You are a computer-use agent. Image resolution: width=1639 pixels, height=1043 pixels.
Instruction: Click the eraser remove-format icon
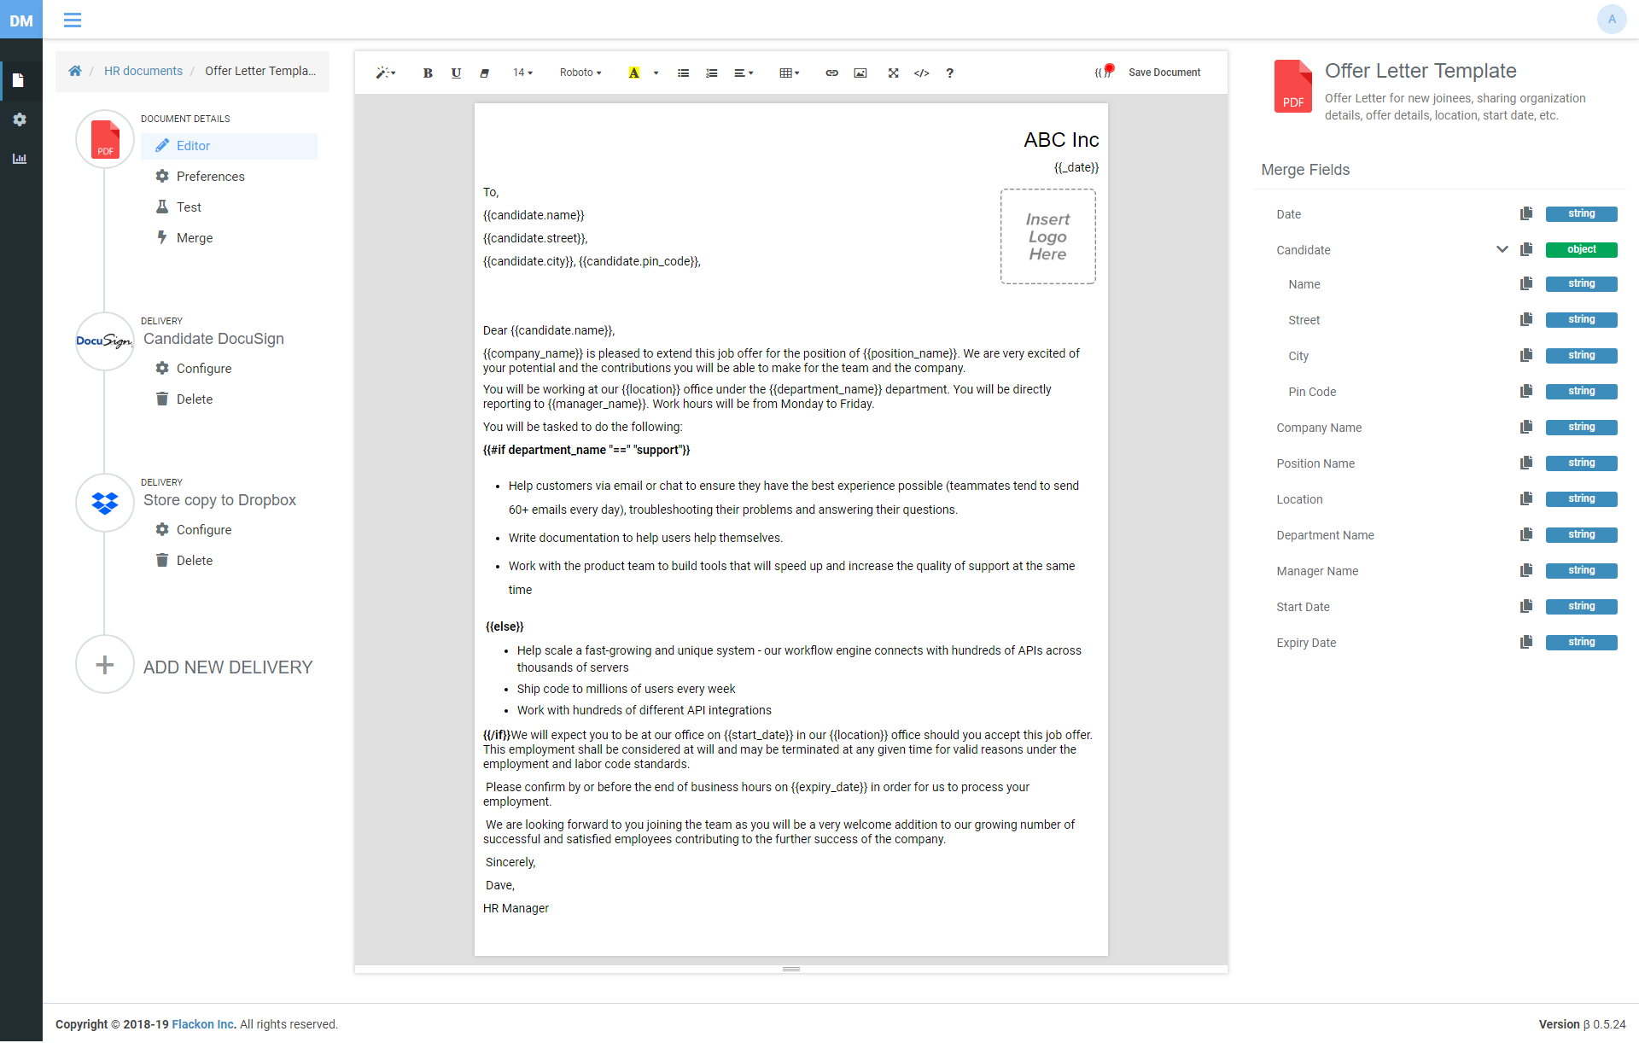click(484, 73)
